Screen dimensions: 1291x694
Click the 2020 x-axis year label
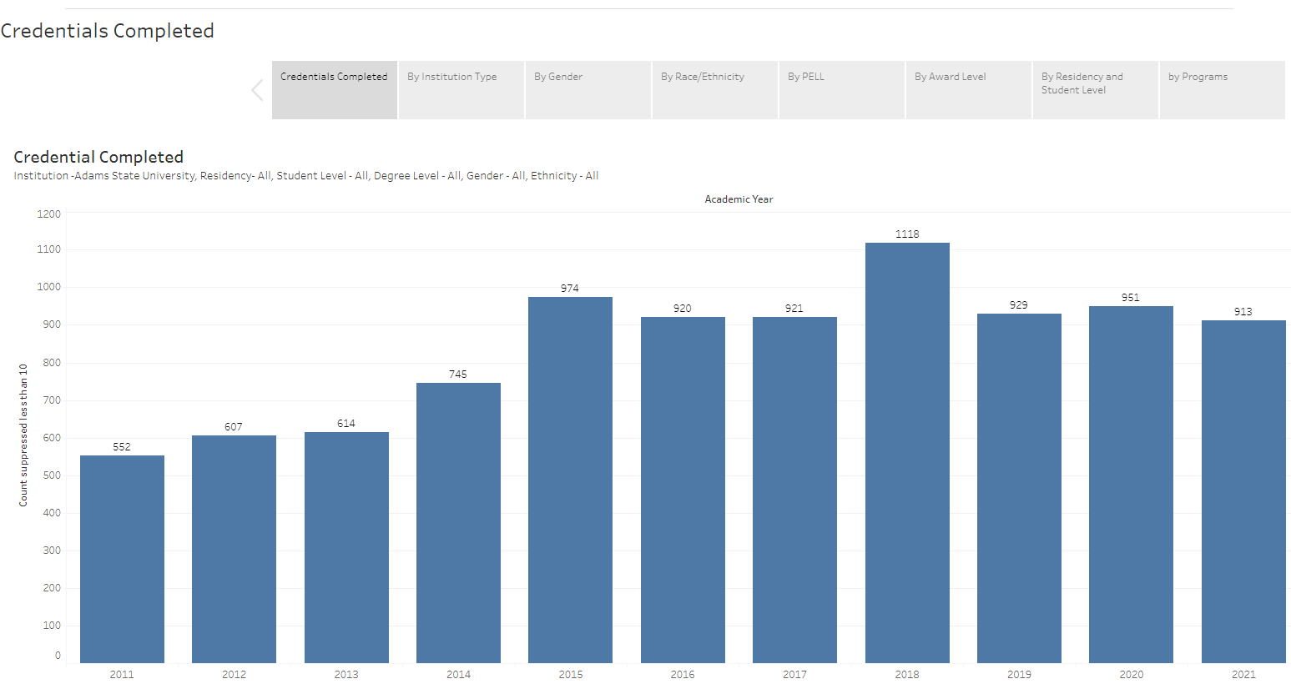tap(1132, 674)
